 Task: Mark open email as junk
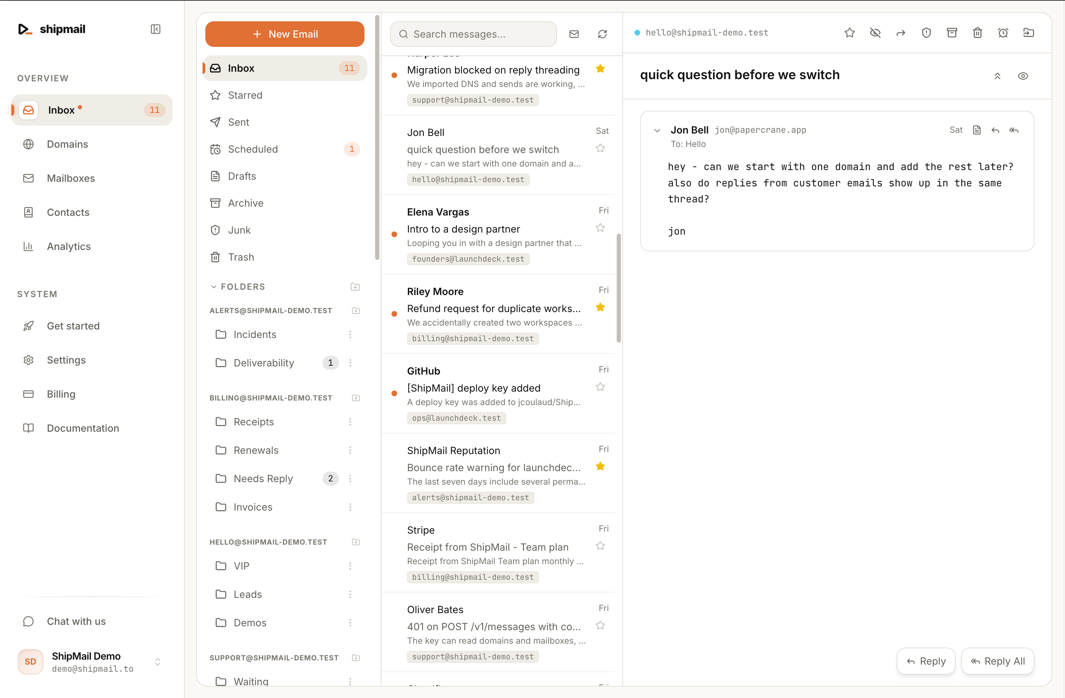click(926, 33)
